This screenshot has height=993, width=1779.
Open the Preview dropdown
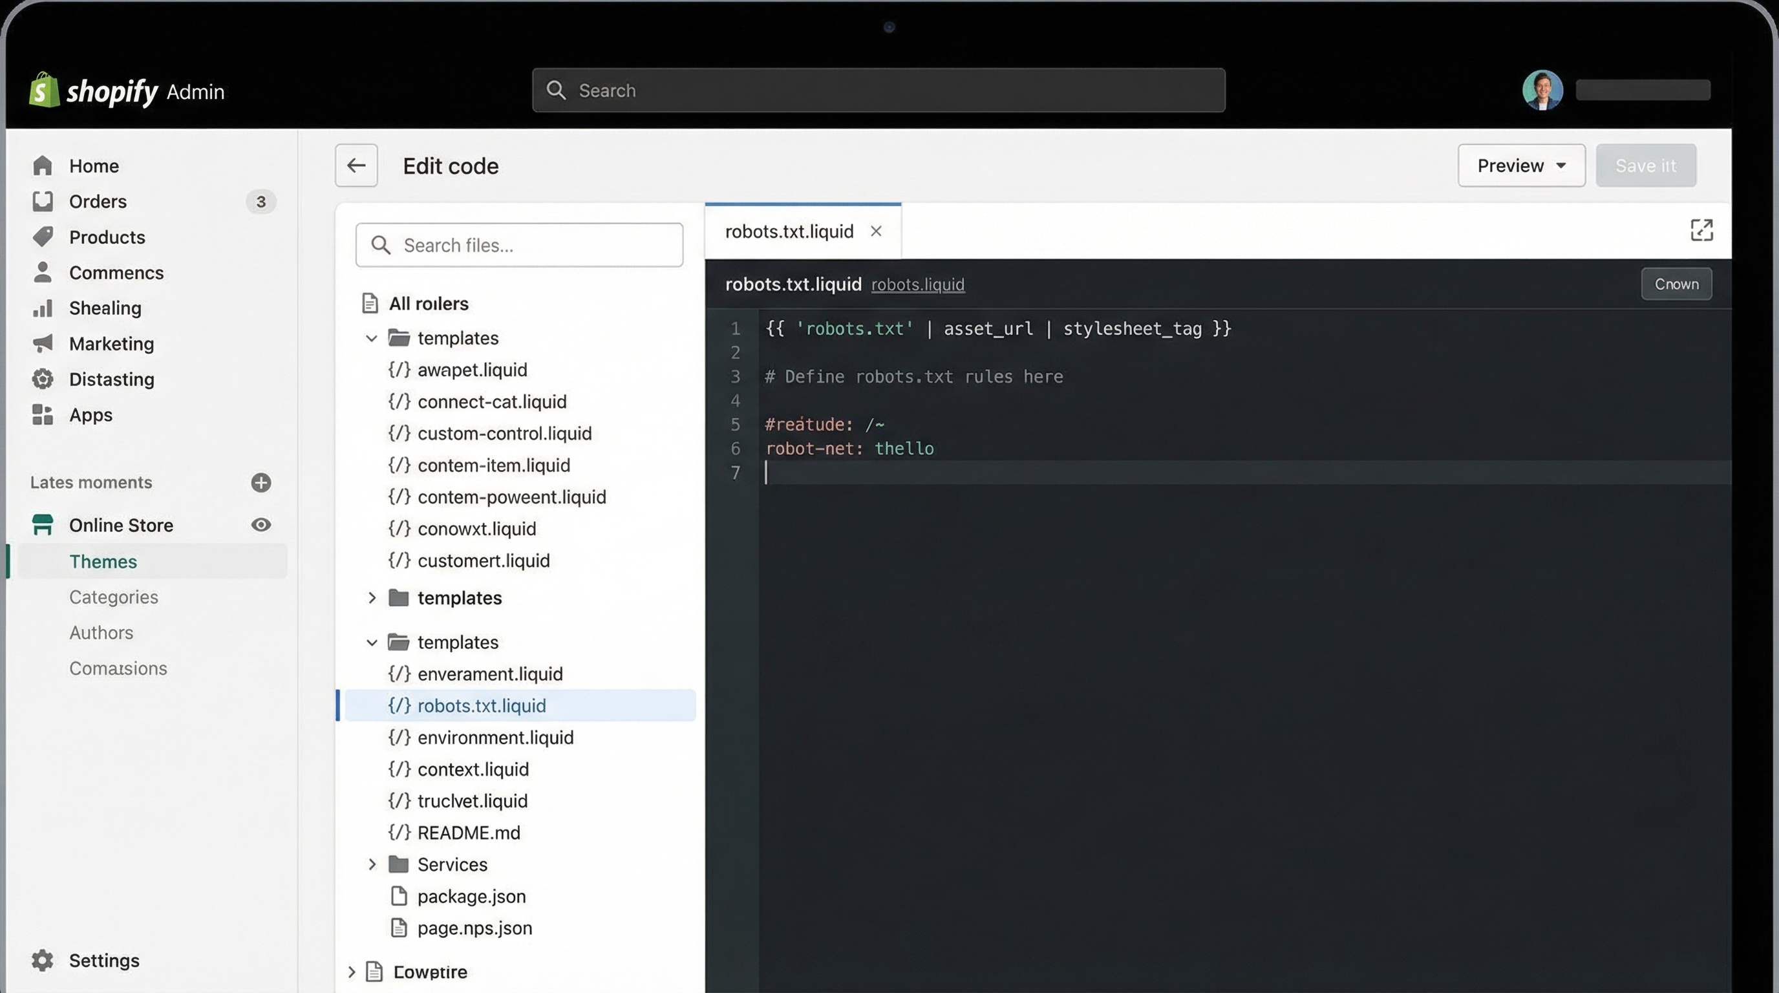(x=1522, y=165)
